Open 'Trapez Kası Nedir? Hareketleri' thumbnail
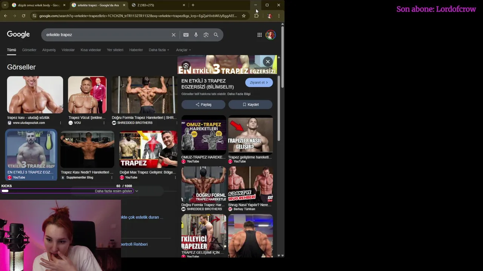483x271 pixels. point(88,149)
